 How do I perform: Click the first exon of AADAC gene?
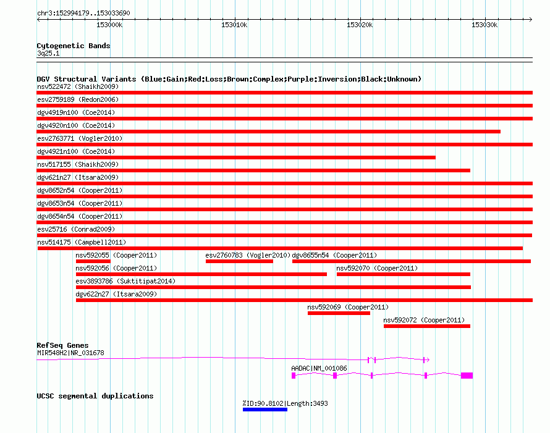294,376
